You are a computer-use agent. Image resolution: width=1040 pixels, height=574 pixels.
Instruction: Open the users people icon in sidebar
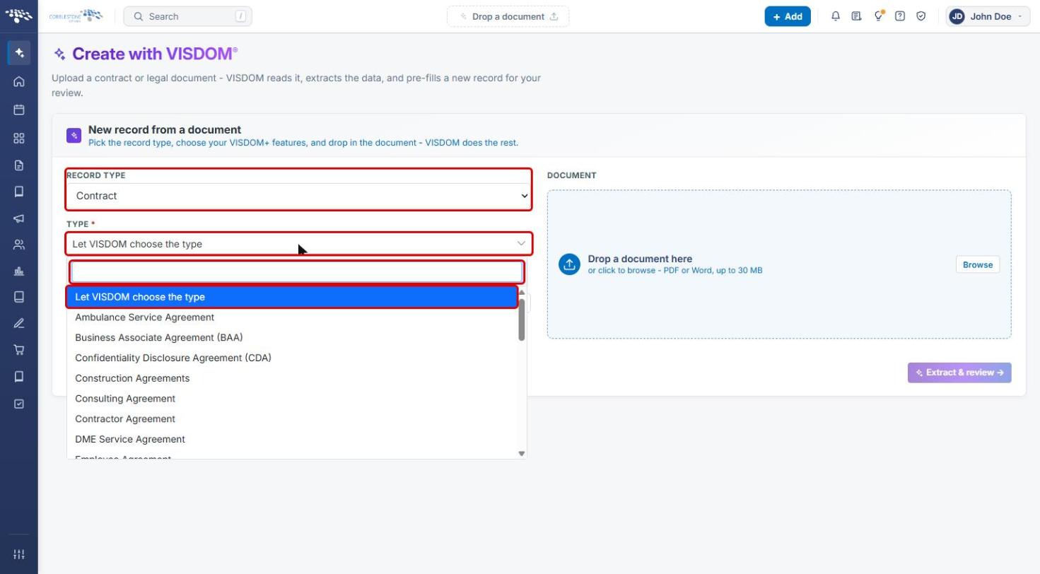coord(19,245)
